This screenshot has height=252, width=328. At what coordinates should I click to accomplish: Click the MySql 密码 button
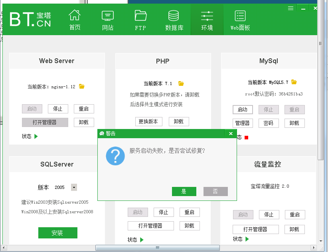tap(269, 123)
